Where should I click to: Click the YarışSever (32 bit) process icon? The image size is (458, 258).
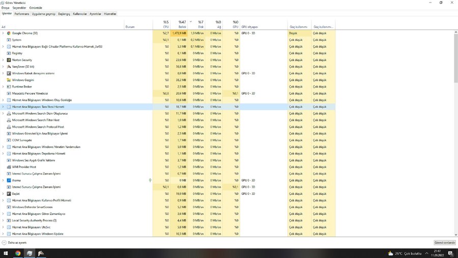9,67
